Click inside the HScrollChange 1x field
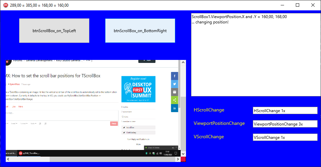The image size is (321, 167). [285, 110]
